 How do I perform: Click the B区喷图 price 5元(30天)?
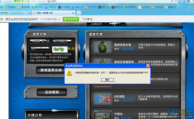(127, 100)
